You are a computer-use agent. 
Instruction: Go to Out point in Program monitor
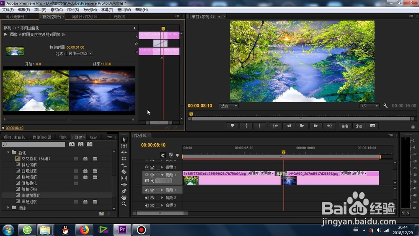coord(329,126)
